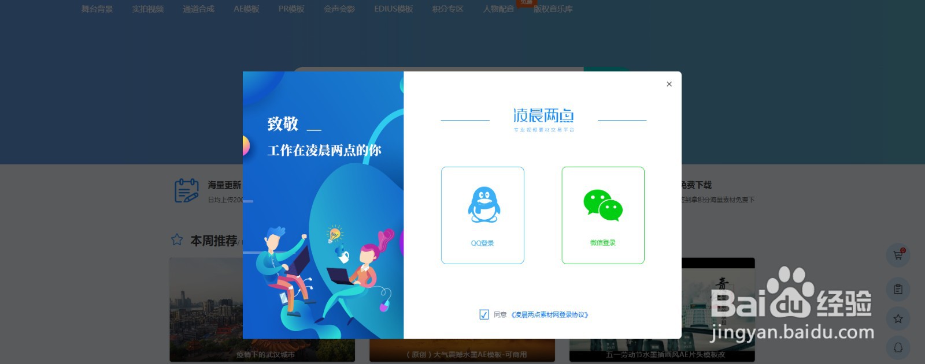Click the customer service headset sidebar icon
Screen dimensions: 925x364
[898, 347]
